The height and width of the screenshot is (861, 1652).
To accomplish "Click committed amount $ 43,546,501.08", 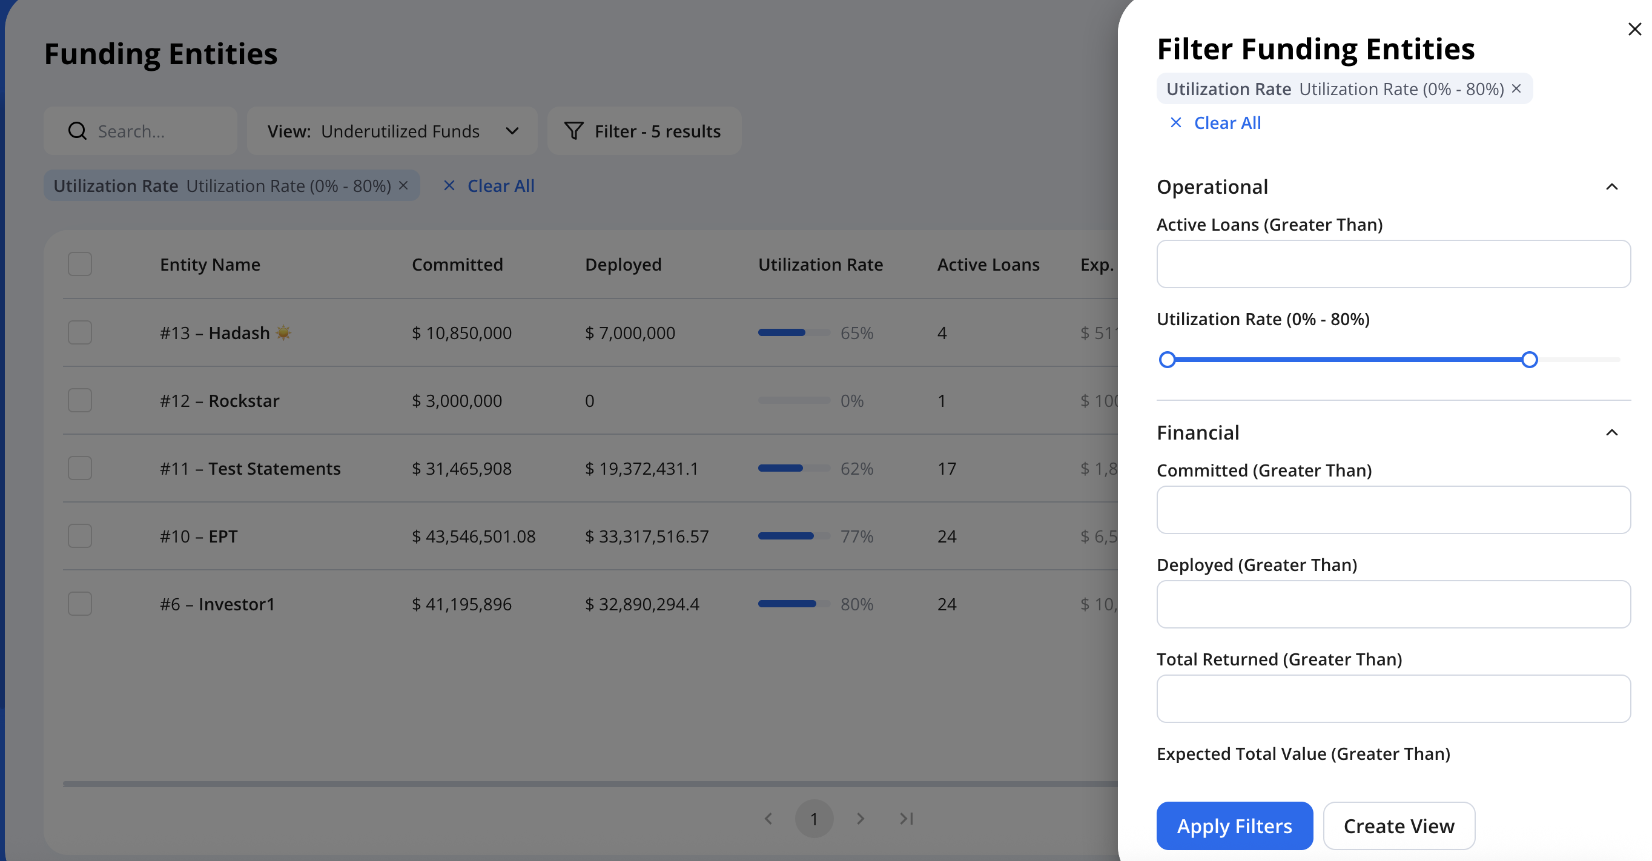I will (474, 536).
